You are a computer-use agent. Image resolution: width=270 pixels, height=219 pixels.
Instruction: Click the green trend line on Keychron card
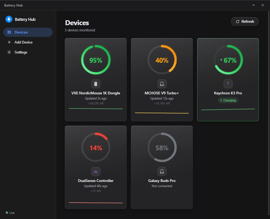228,109
